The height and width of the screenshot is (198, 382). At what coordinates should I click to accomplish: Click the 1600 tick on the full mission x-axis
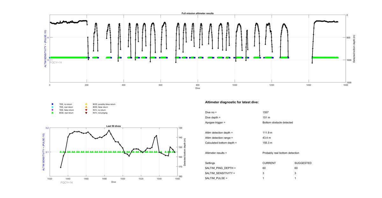(x=346, y=85)
